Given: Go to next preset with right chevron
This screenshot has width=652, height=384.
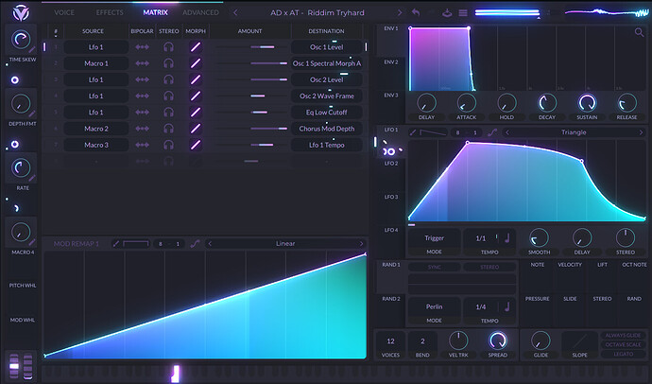Looking at the screenshot, I should pyautogui.click(x=400, y=13).
